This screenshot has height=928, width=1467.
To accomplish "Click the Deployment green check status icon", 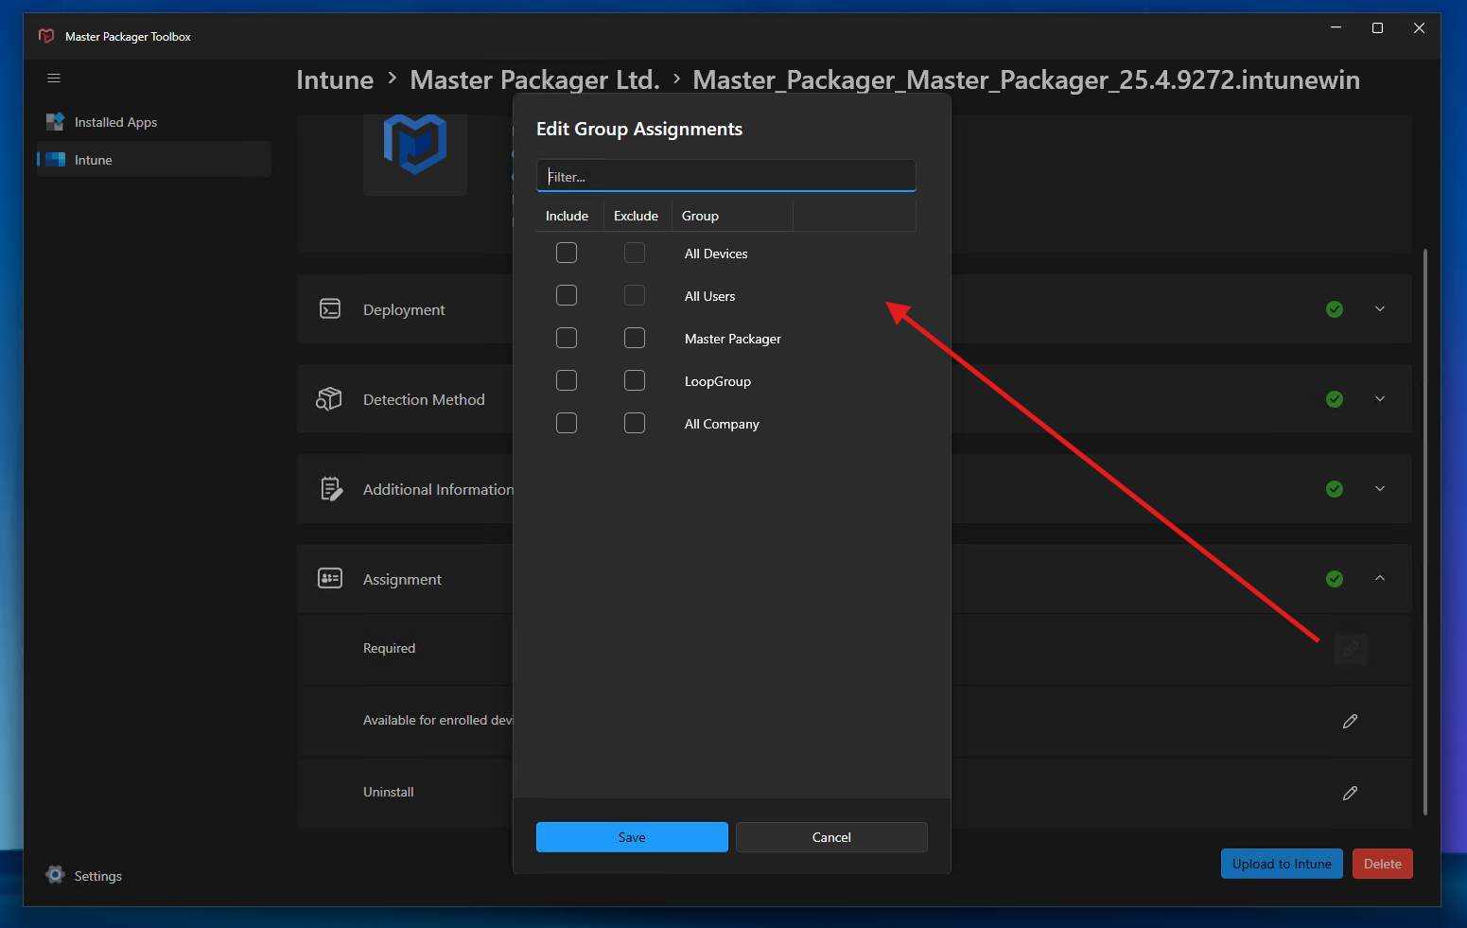I will coord(1335,309).
